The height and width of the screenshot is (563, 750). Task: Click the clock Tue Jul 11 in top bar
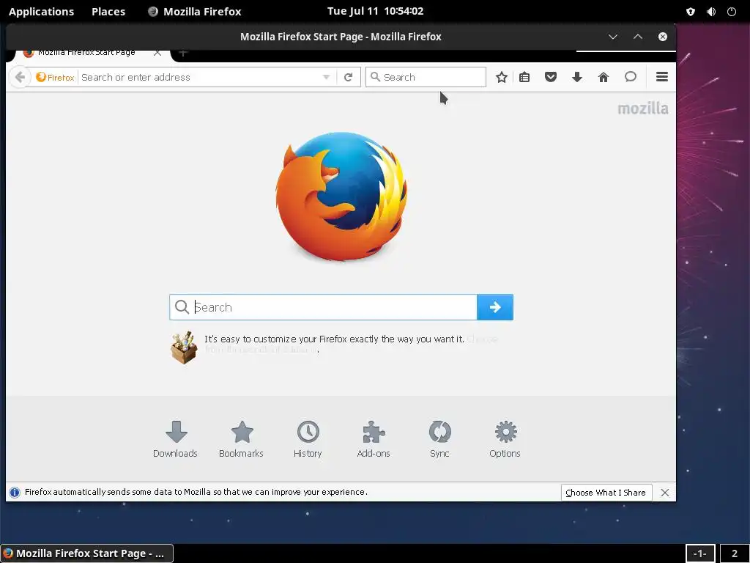(x=376, y=11)
